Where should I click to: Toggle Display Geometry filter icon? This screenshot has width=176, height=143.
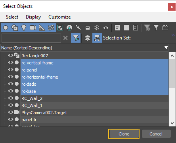pos(6,28)
